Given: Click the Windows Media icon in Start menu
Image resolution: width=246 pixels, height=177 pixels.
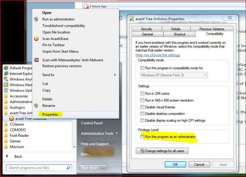Looking at the screenshot, I should [x=6, y=85].
